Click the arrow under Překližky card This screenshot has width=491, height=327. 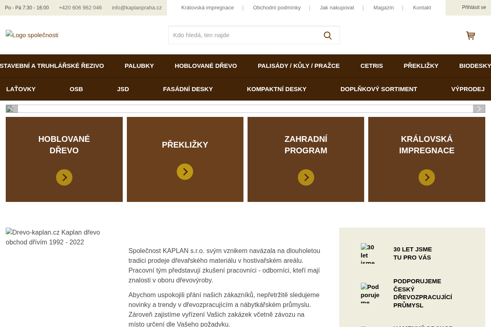[x=185, y=172]
